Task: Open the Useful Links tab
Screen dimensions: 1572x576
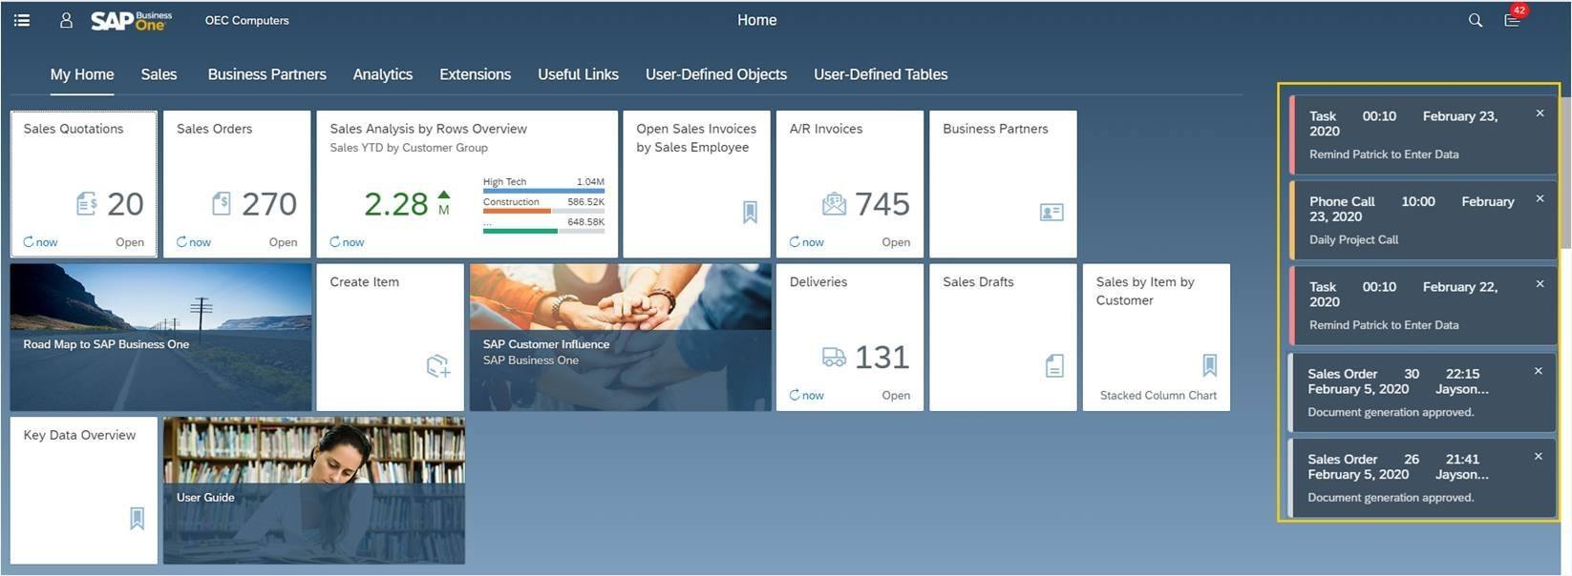Action: click(x=578, y=74)
